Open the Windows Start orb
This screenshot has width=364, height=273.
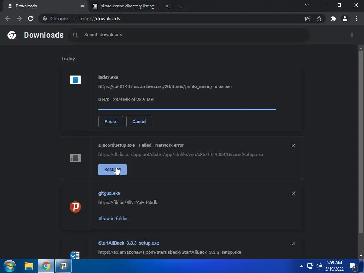[x=10, y=266]
